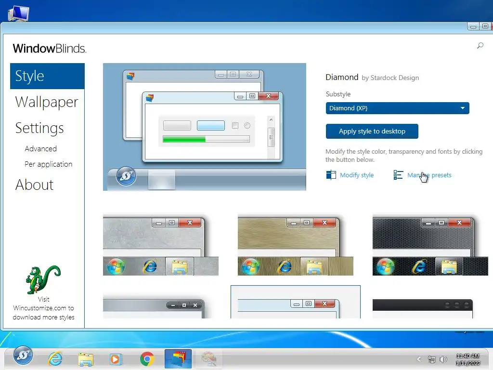Click the Modify style window icon
Viewport: 493px width, 370px height.
point(331,175)
